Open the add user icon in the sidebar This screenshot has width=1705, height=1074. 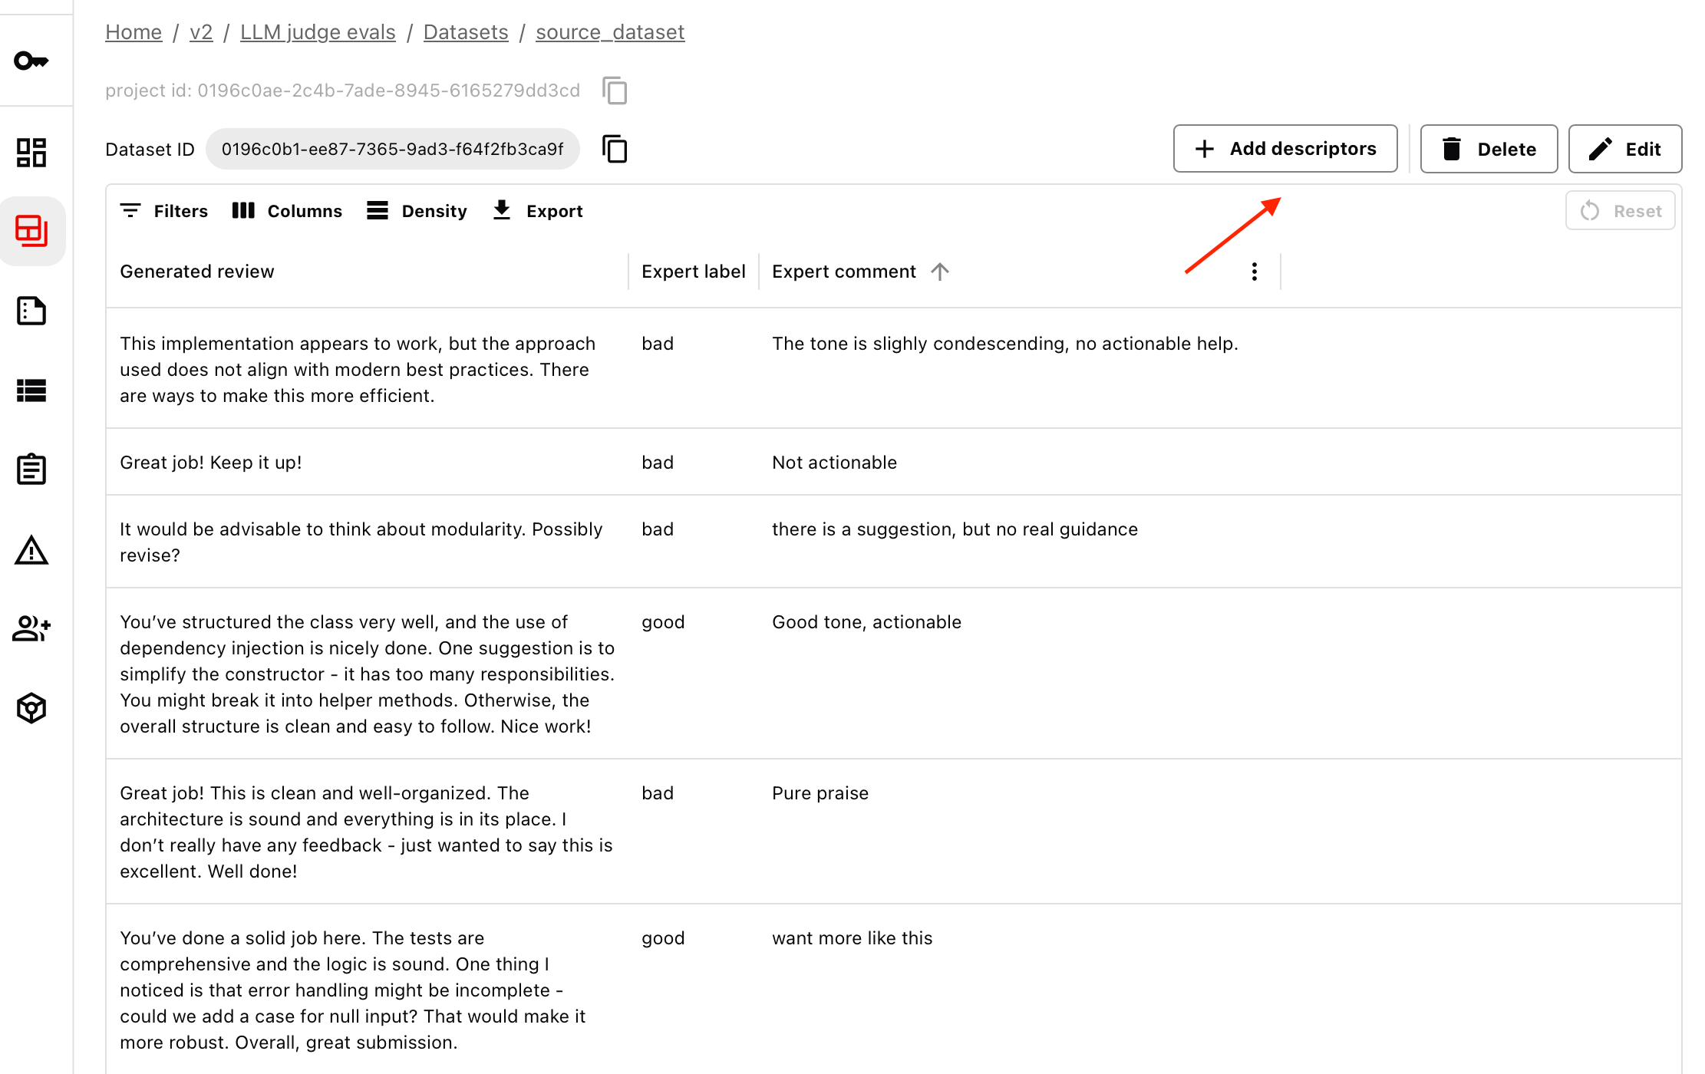point(31,629)
